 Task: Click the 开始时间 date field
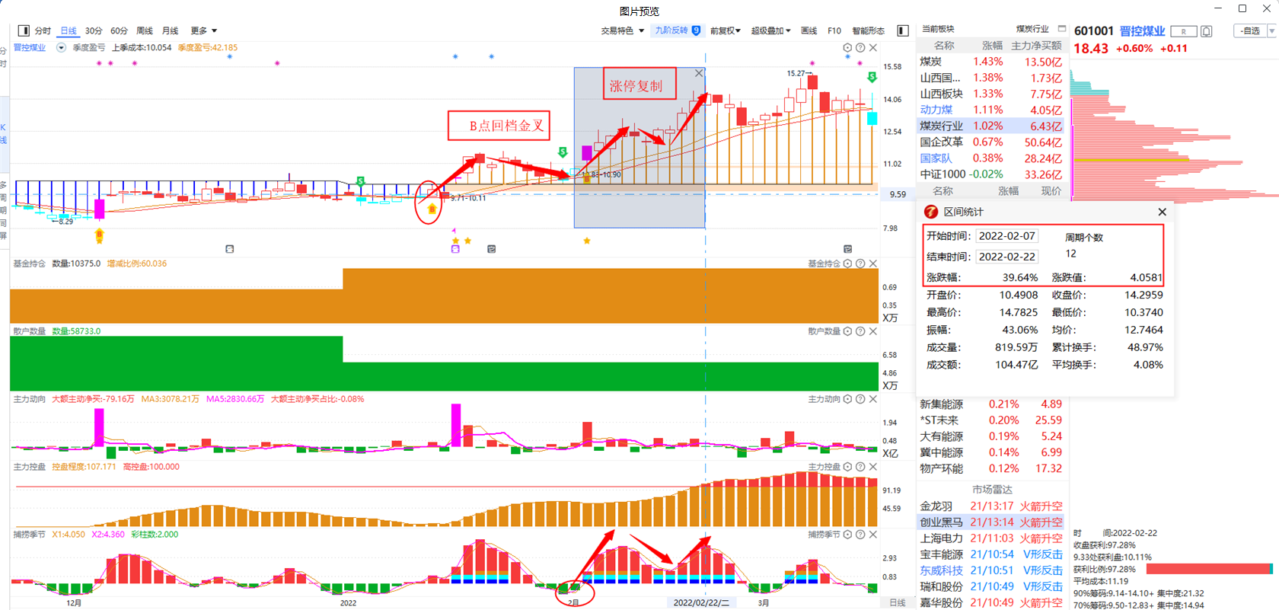[1006, 236]
